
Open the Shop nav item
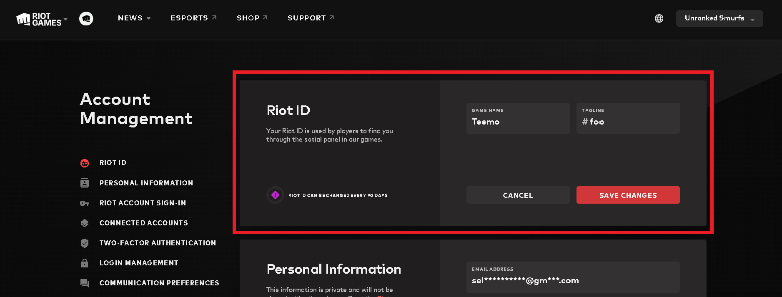(x=252, y=18)
